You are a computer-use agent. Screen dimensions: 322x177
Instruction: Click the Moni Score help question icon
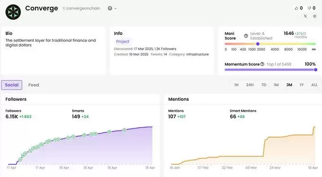click(x=246, y=35)
